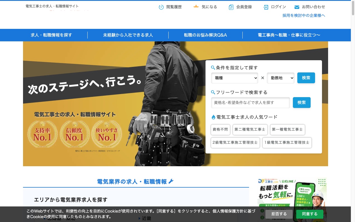Open 採用を検討中の企業様へ link
355x222 pixels.
304,16
